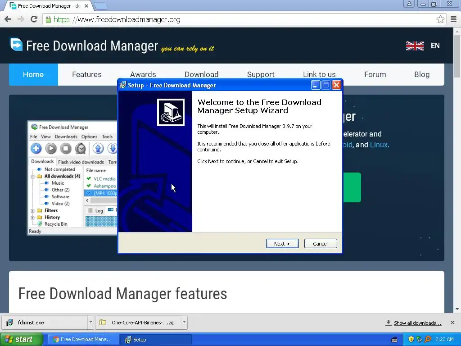
Task: Open the EN language selector
Action: (x=435, y=46)
